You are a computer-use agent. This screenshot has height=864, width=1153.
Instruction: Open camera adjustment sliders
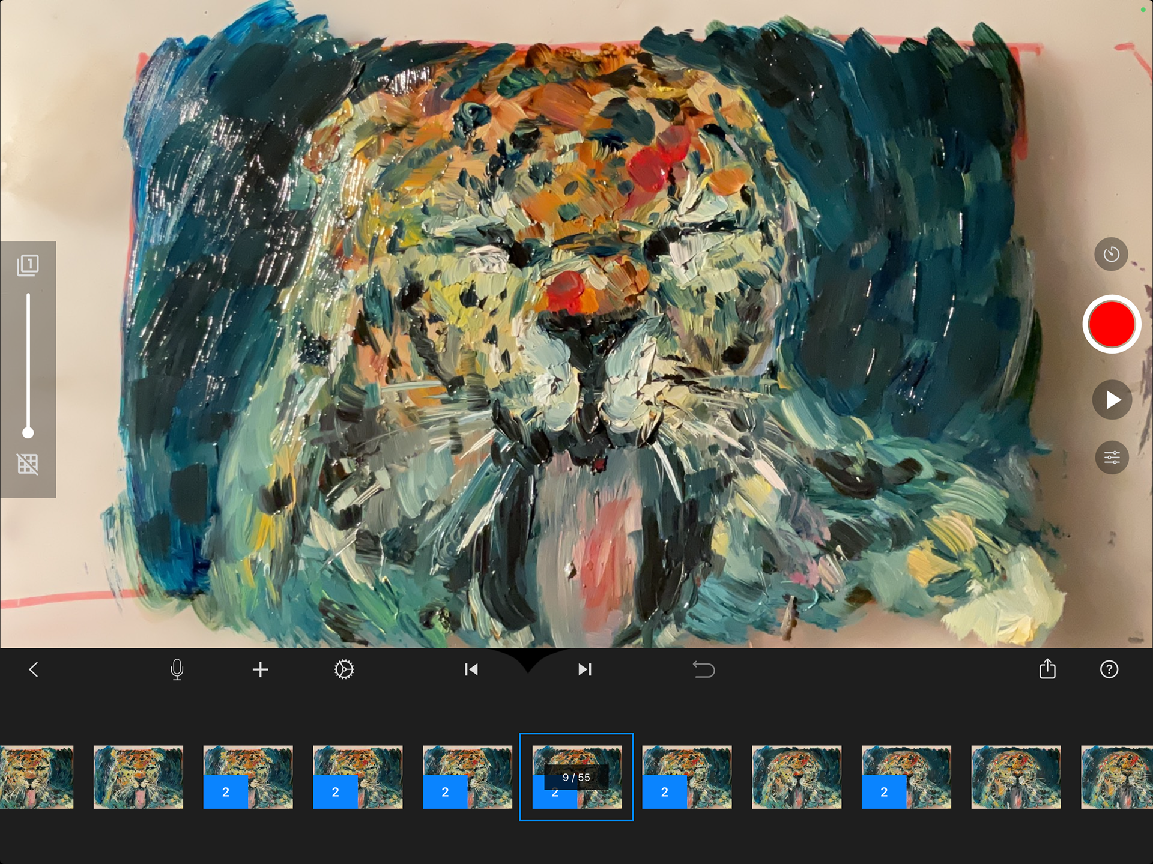(1112, 458)
